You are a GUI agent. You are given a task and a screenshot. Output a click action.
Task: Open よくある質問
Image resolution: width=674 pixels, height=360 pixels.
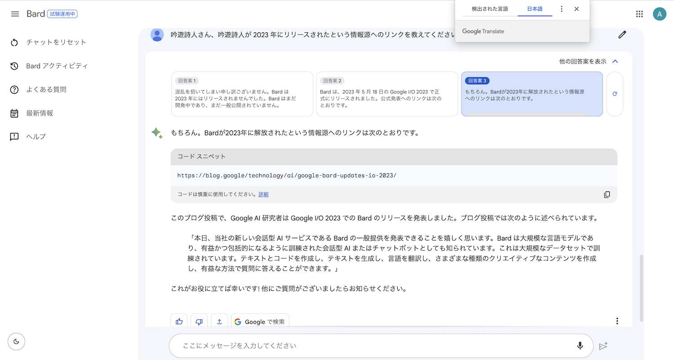[46, 89]
